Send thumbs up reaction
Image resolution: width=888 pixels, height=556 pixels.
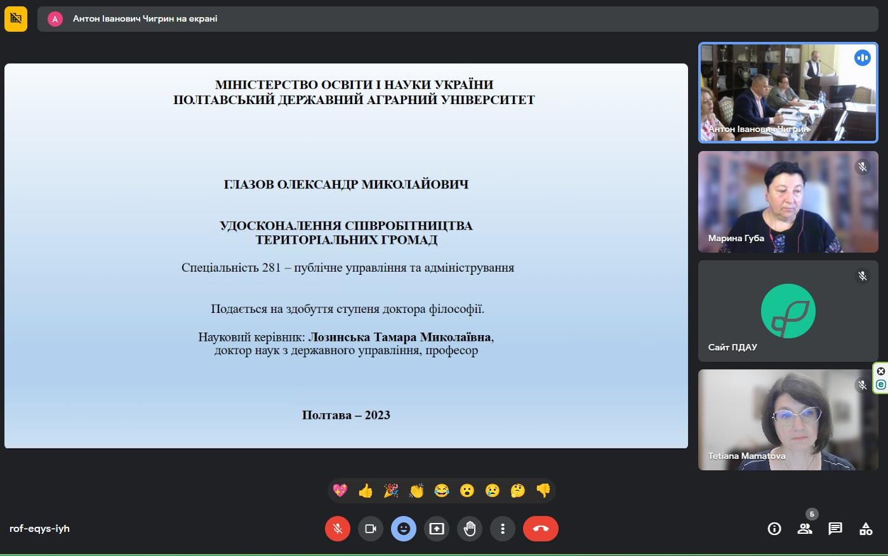[x=366, y=491]
